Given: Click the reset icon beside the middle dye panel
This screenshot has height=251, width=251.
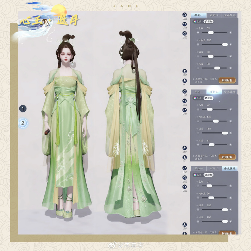Looking at the screenshot, I should [x=184, y=91].
